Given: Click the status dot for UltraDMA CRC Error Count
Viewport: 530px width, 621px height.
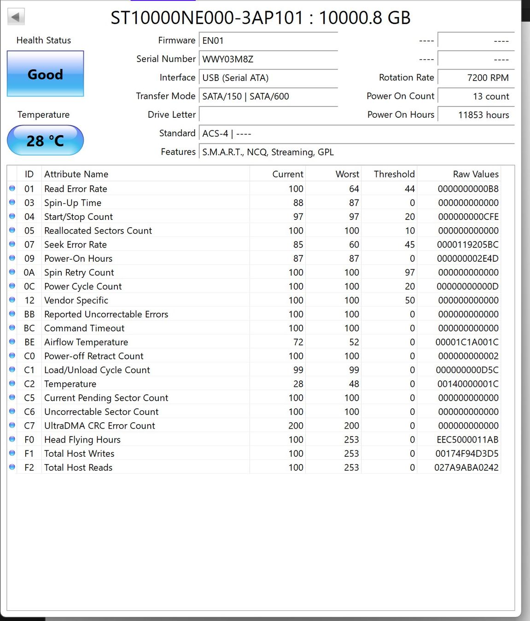Looking at the screenshot, I should tap(12, 425).
